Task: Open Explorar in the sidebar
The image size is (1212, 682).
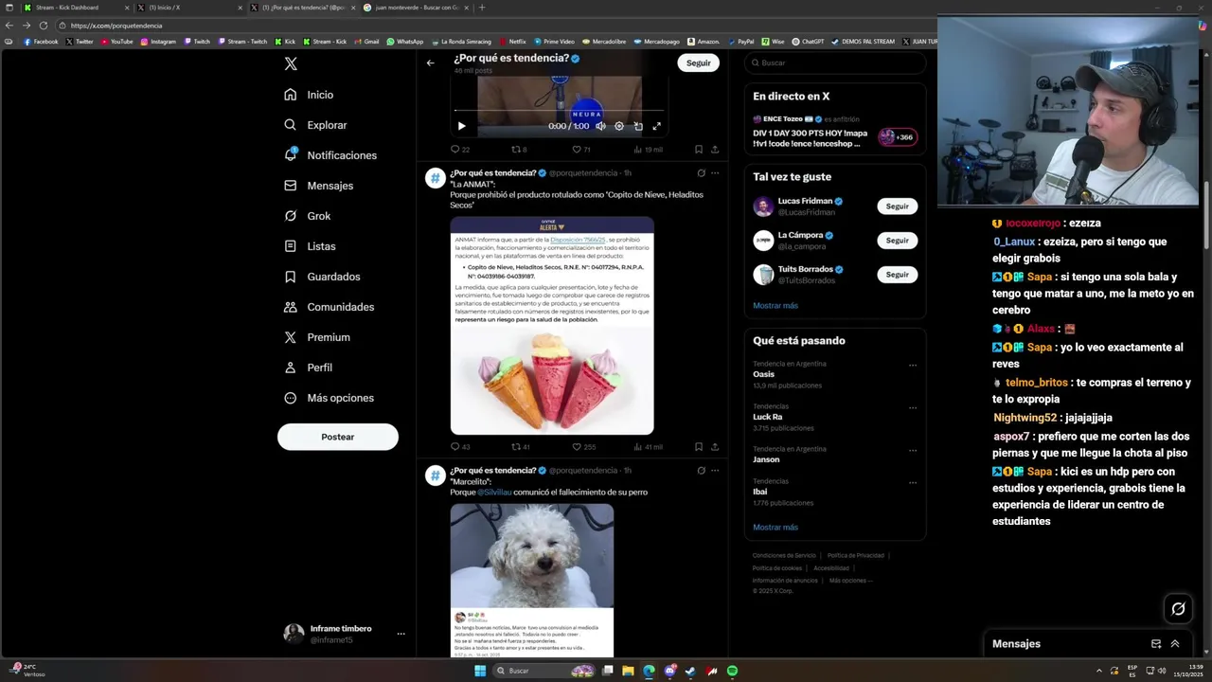Action: coord(315,125)
